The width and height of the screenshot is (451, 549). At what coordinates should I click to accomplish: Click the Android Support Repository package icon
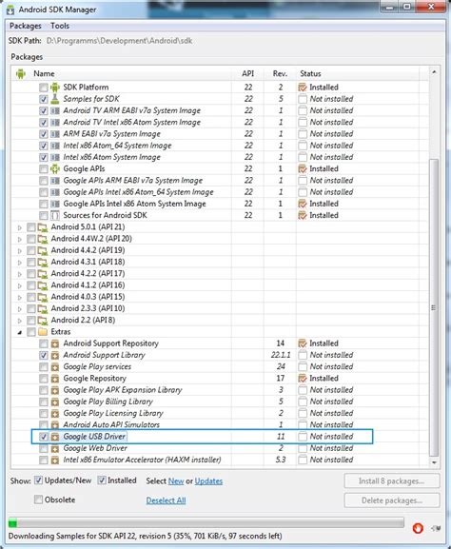(x=55, y=343)
